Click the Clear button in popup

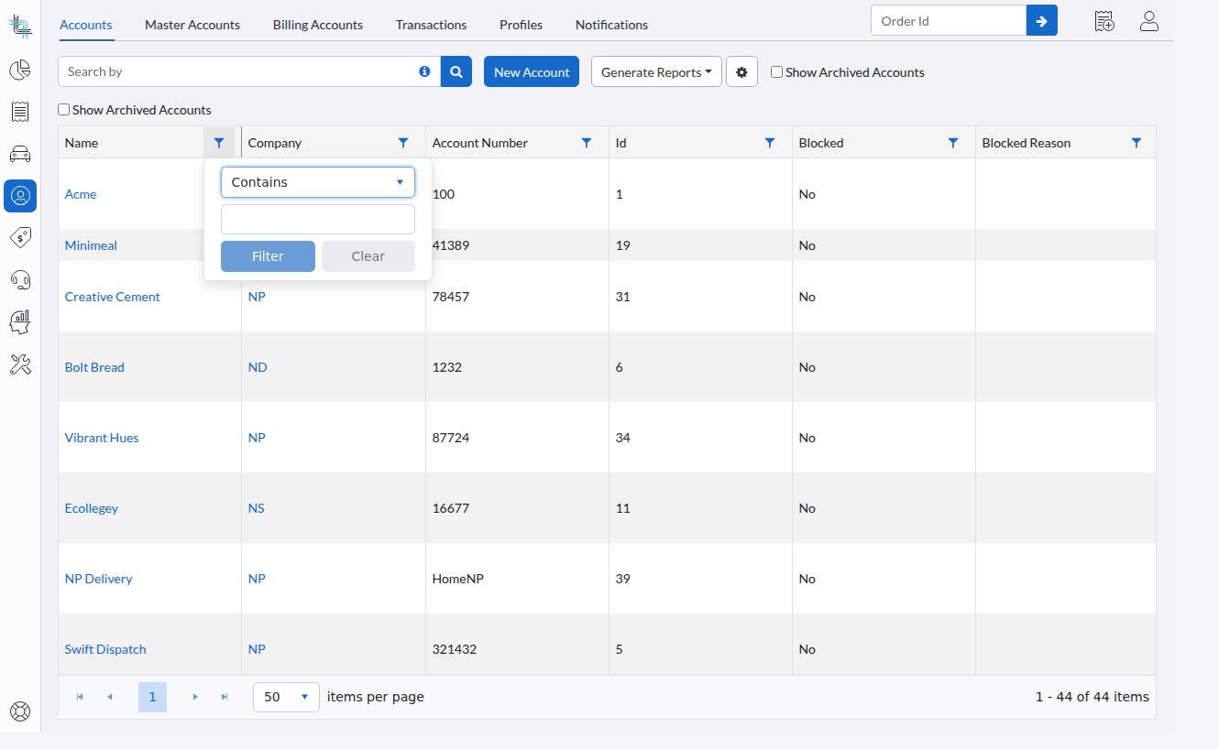pos(368,256)
